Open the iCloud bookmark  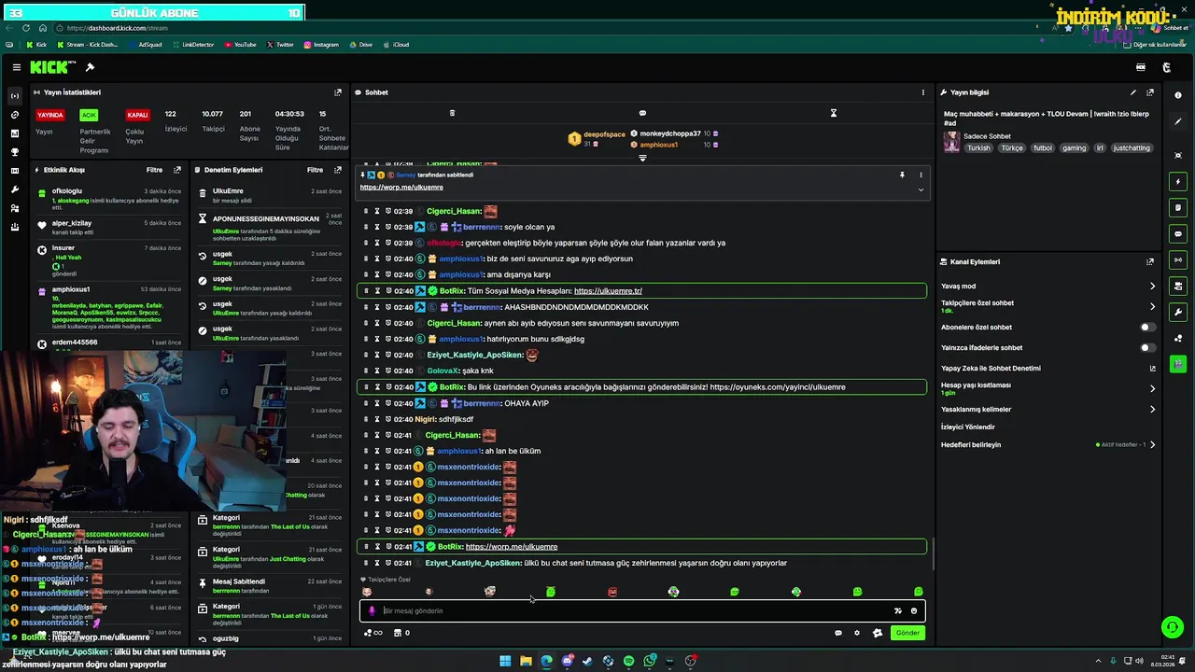point(396,45)
